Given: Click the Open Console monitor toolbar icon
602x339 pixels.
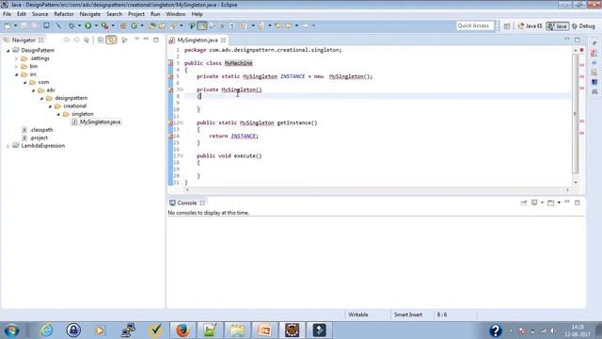Looking at the screenshot, I should point(46,25).
